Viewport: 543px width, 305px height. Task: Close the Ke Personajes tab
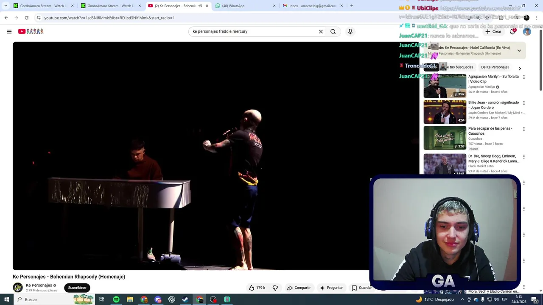click(x=207, y=6)
